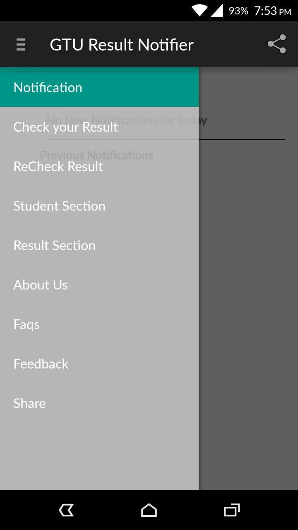The height and width of the screenshot is (530, 298).
Task: Select the Result Section item
Action: coord(54,245)
